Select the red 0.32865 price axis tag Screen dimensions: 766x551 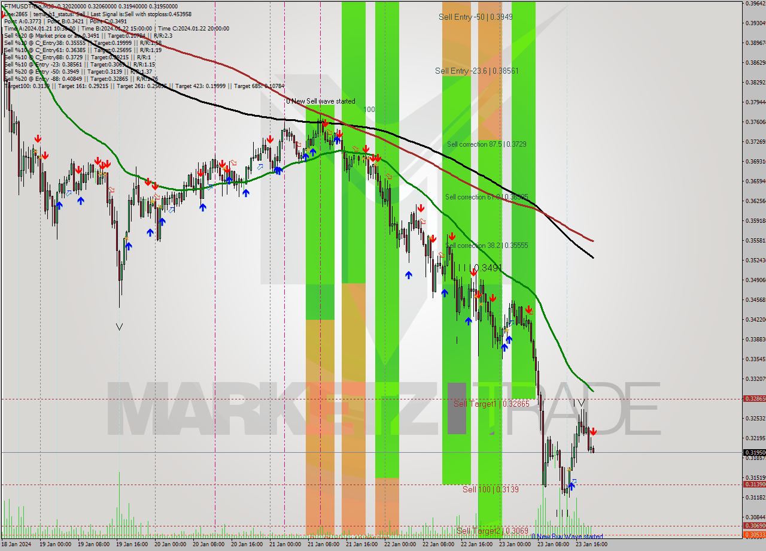[x=754, y=399]
